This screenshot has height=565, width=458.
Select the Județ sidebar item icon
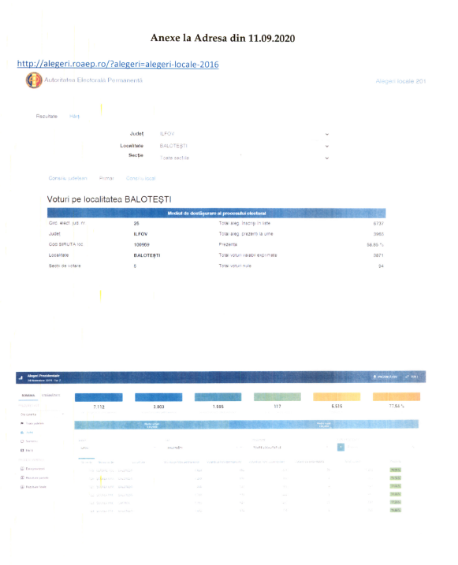pos(22,433)
